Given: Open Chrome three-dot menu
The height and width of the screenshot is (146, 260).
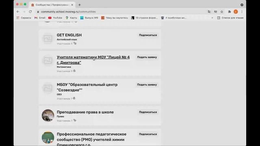Looking at the screenshot, I should 242,12.
